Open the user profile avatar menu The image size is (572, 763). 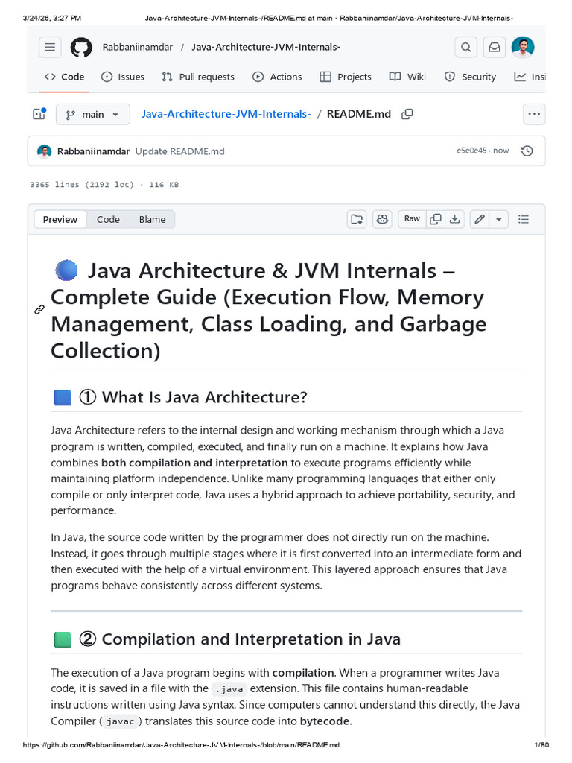(523, 47)
